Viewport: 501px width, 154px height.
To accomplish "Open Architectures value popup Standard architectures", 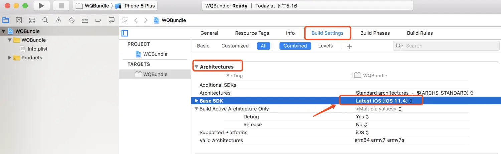I will (x=414, y=93).
